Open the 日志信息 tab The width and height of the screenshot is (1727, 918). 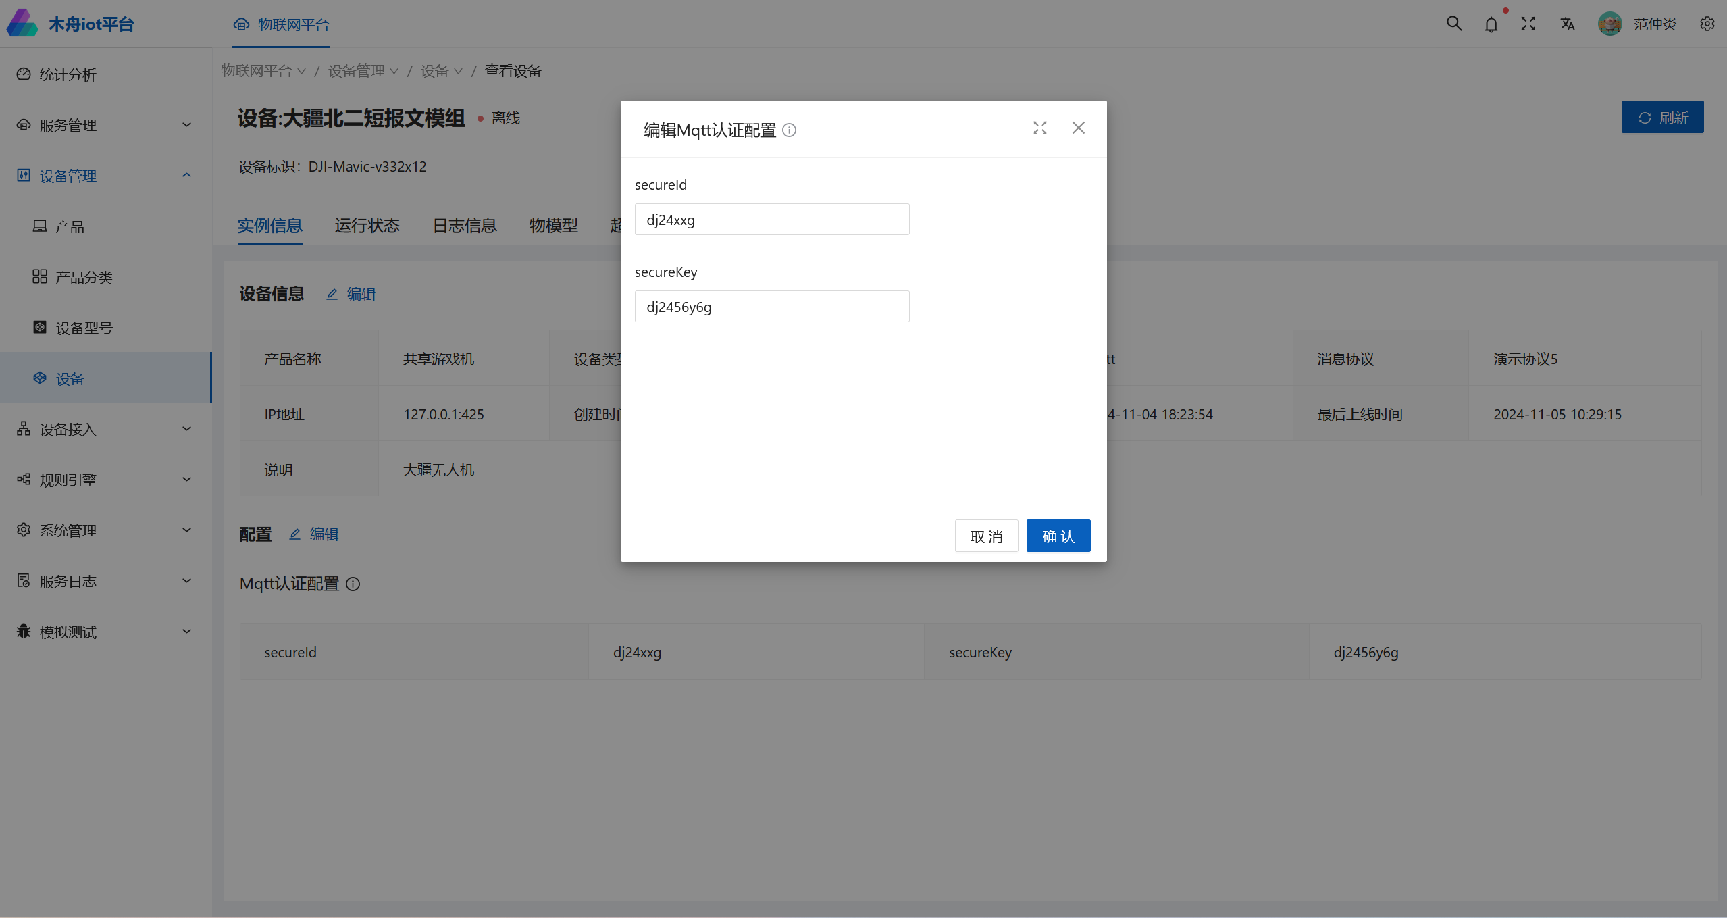[x=465, y=226]
